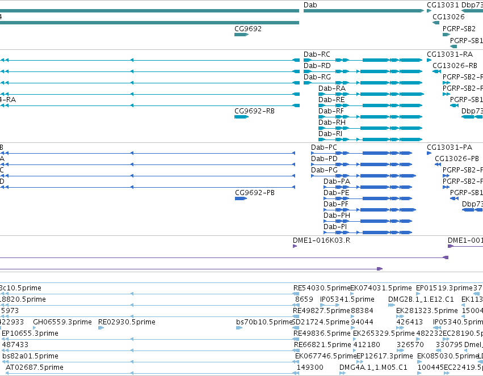Click the Dab-RG transcript label
The image size is (483, 376).
tap(317, 77)
